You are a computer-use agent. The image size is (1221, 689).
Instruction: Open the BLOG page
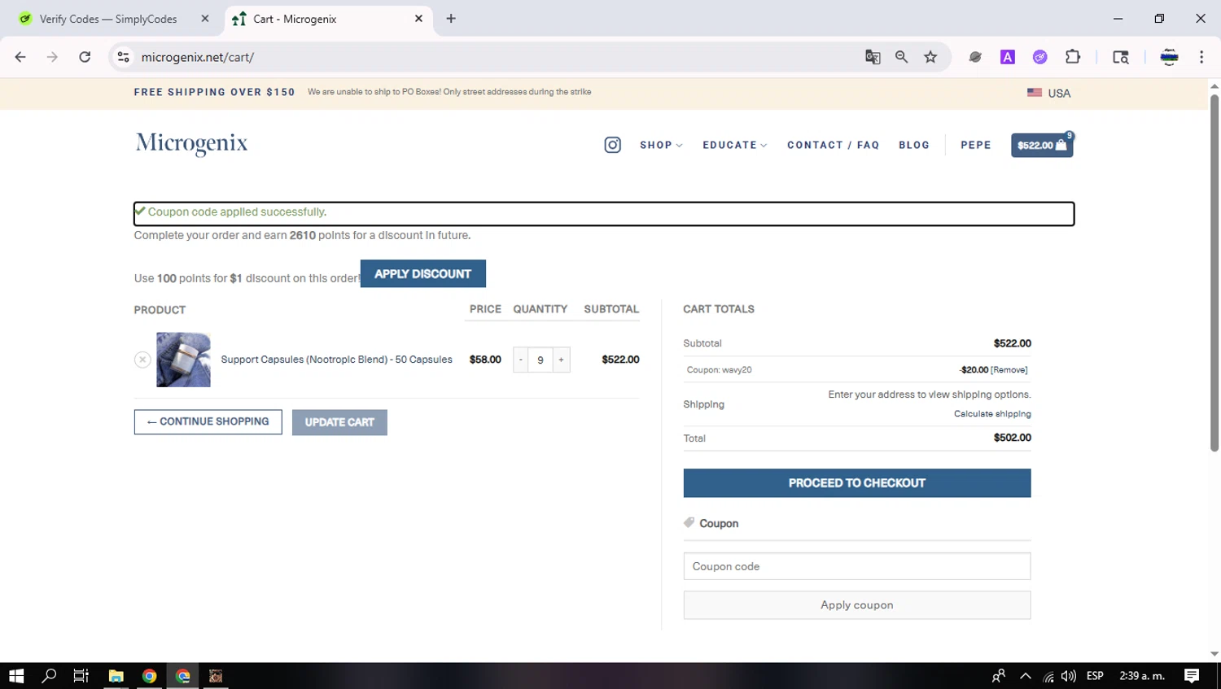pyautogui.click(x=914, y=145)
